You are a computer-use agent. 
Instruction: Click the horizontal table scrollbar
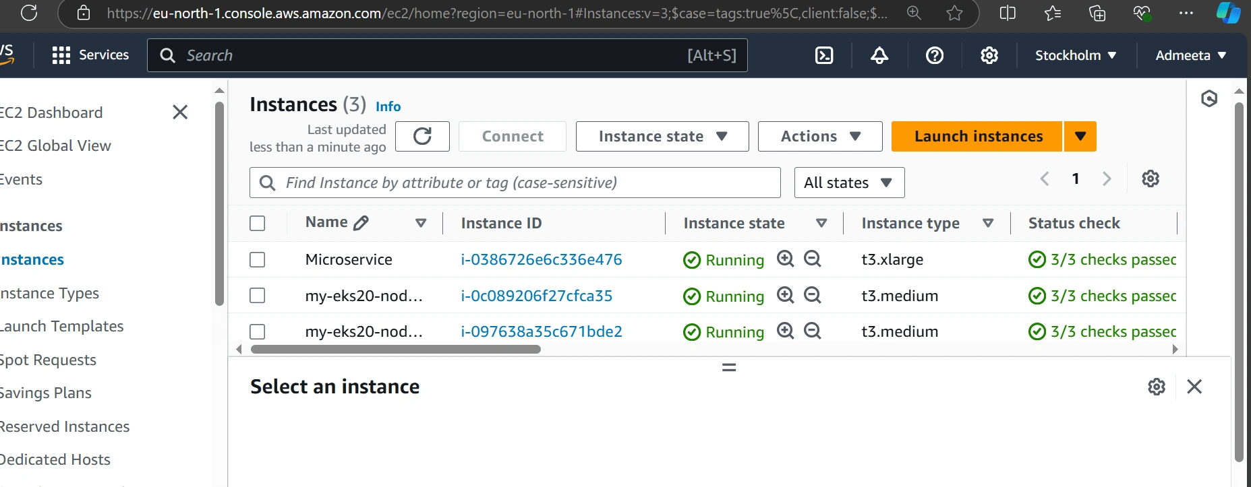point(396,350)
